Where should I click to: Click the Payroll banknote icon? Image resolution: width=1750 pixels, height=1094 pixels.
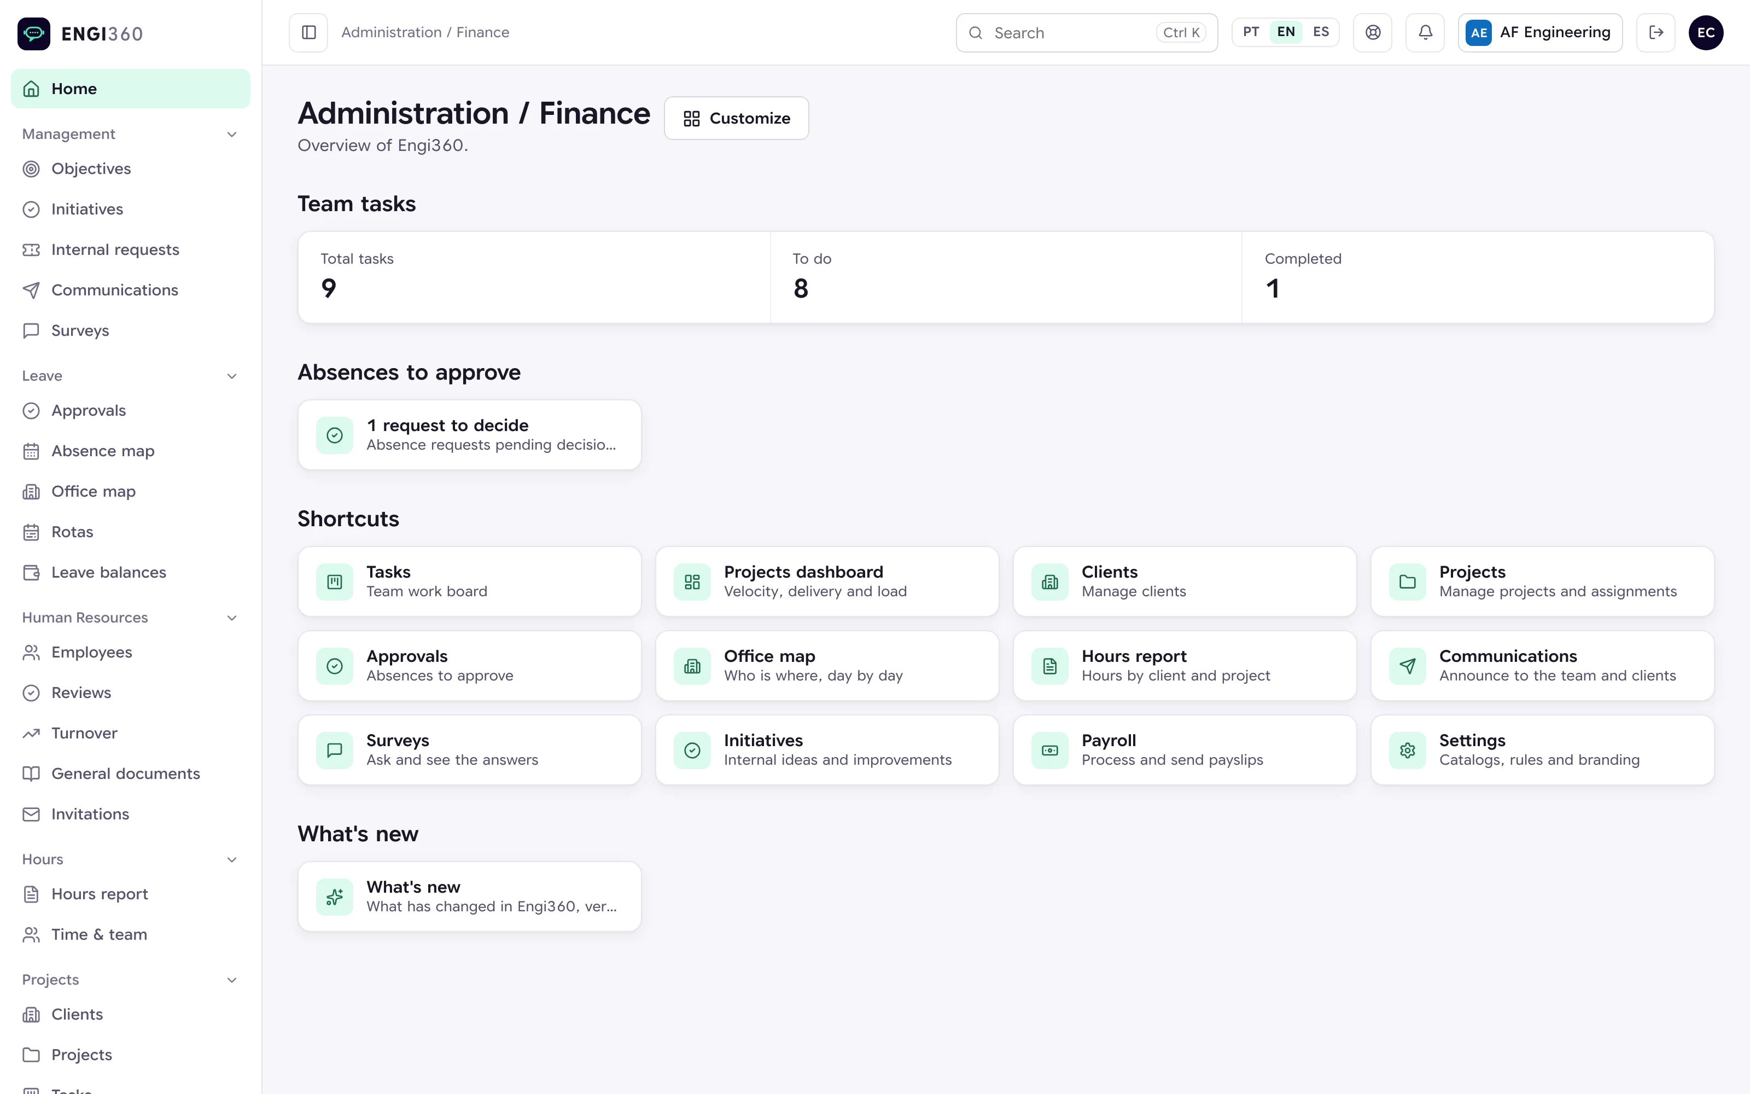(x=1049, y=750)
